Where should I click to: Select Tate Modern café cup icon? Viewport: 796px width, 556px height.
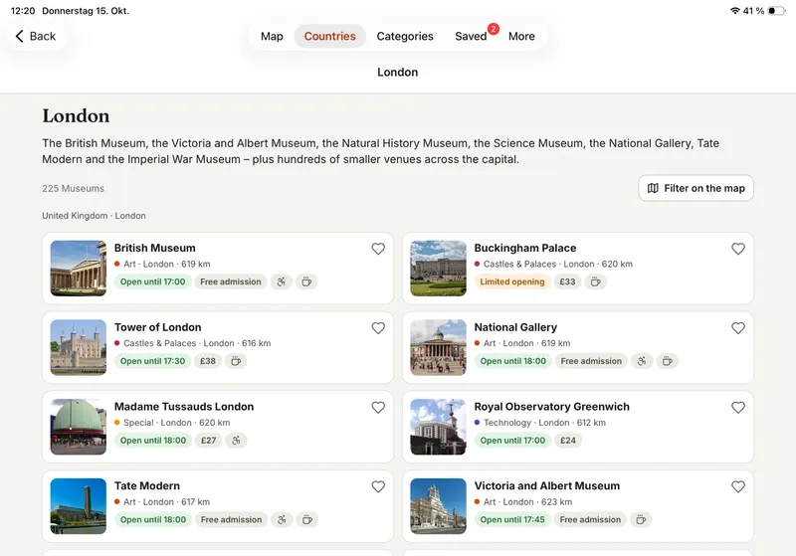click(307, 519)
